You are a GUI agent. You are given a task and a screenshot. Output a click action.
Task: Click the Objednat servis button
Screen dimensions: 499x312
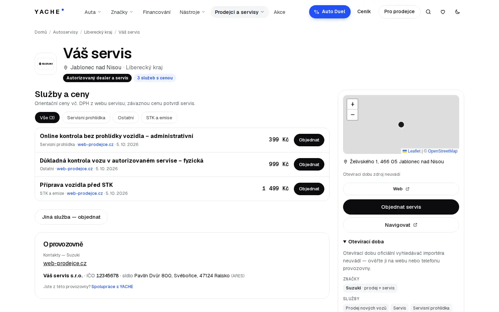(x=401, y=207)
